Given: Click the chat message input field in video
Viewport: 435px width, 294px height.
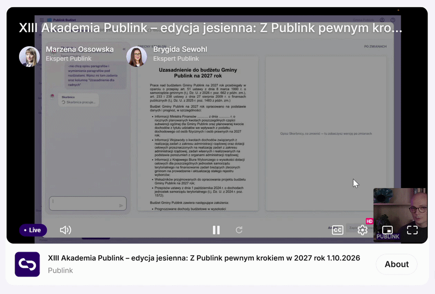Looking at the screenshot, I should click(88, 204).
